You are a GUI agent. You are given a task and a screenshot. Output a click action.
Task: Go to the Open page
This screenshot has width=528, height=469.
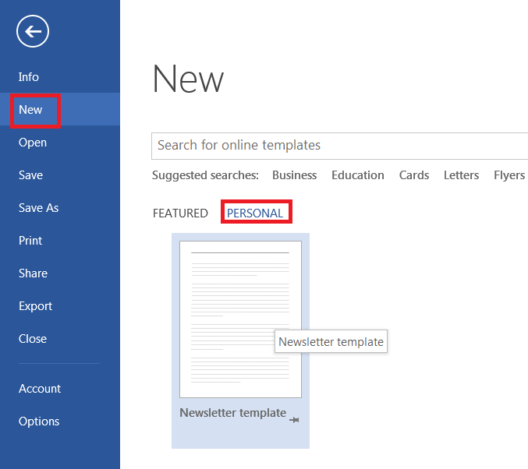(33, 143)
